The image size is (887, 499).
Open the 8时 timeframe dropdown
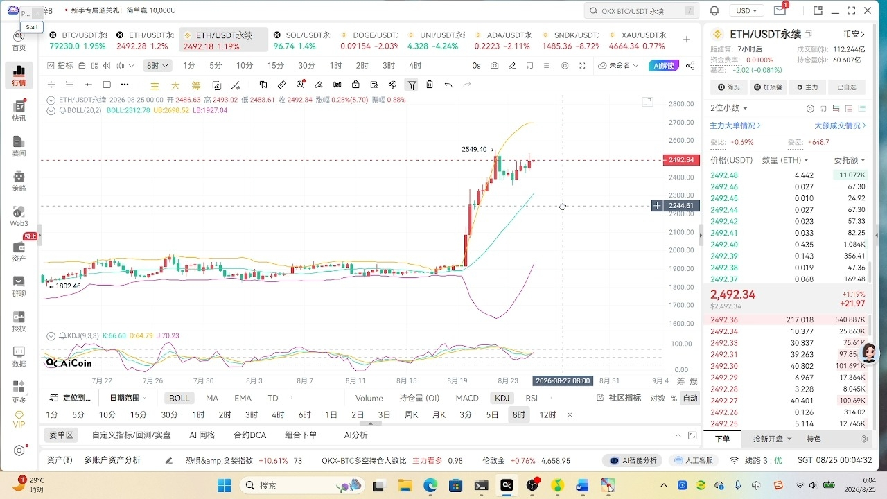(157, 65)
